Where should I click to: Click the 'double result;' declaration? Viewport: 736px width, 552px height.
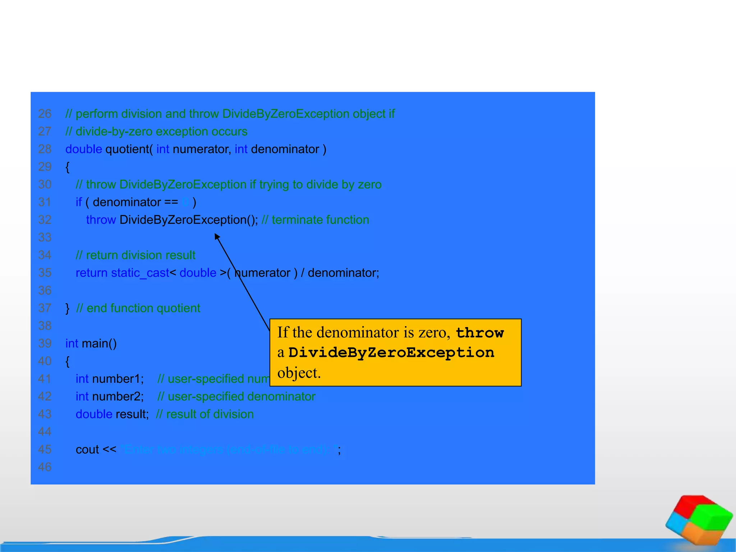click(x=112, y=414)
